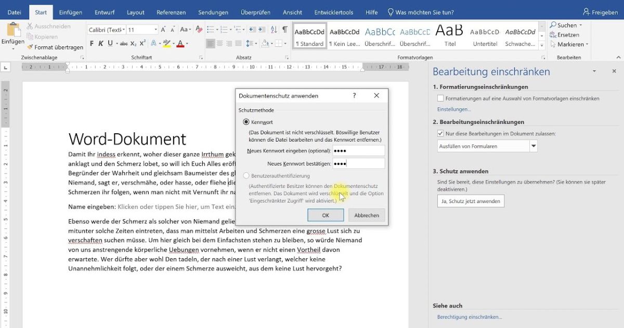Open text effects glowing A icon
The image size is (624, 328).
(154, 44)
